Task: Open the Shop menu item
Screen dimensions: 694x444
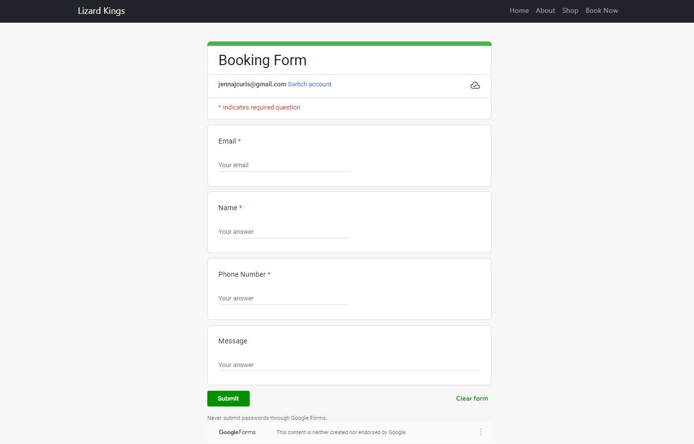Action: (570, 10)
